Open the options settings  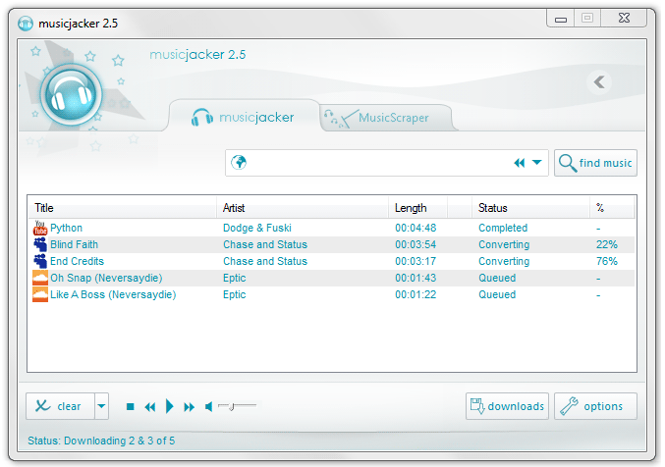pos(594,406)
